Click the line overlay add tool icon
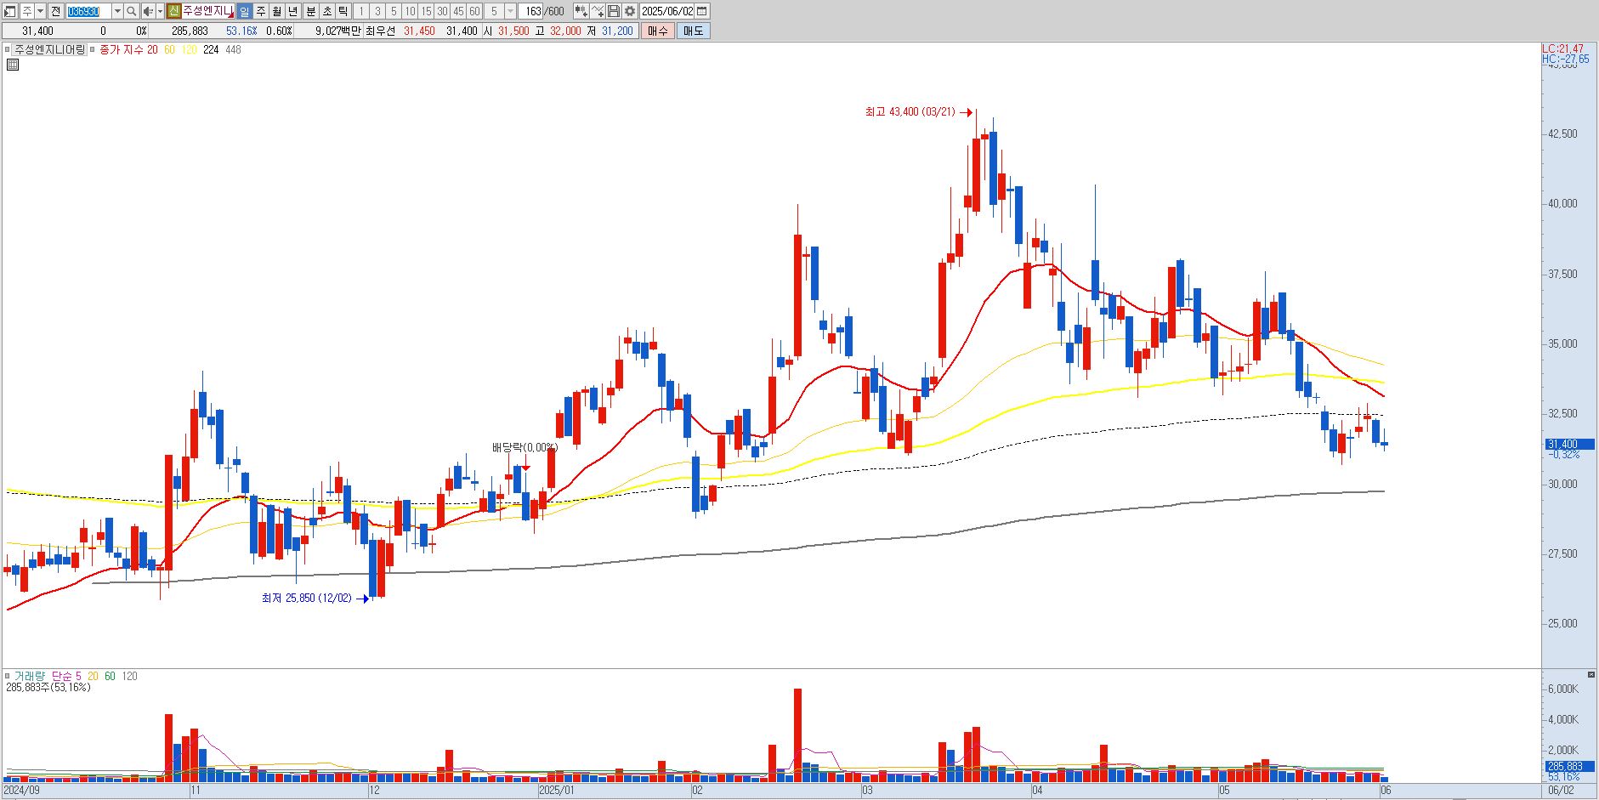This screenshot has height=800, width=1599. coord(598,11)
